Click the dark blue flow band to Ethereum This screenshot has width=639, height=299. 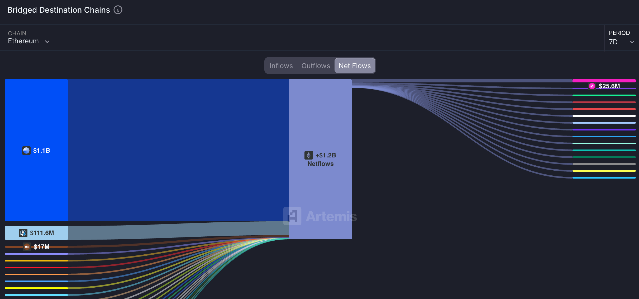(178, 150)
